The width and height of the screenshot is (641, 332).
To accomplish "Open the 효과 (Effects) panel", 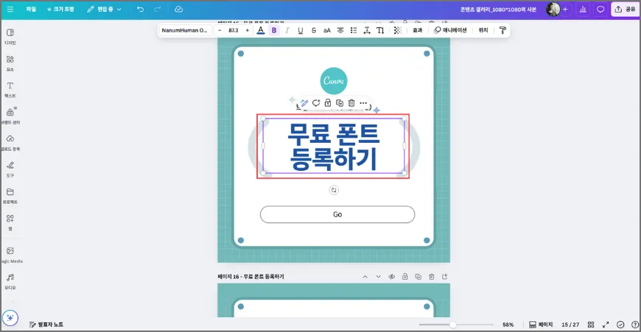I will [417, 30].
